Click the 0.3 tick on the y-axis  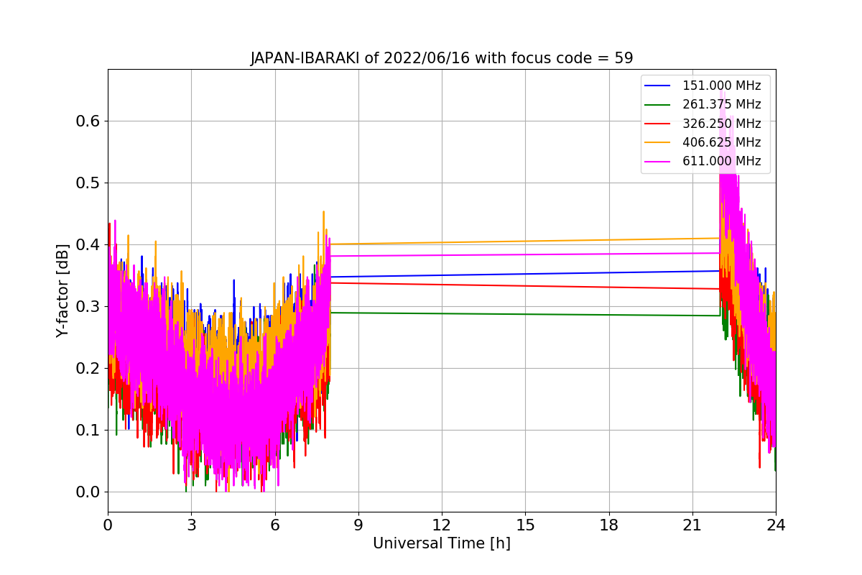click(88, 306)
